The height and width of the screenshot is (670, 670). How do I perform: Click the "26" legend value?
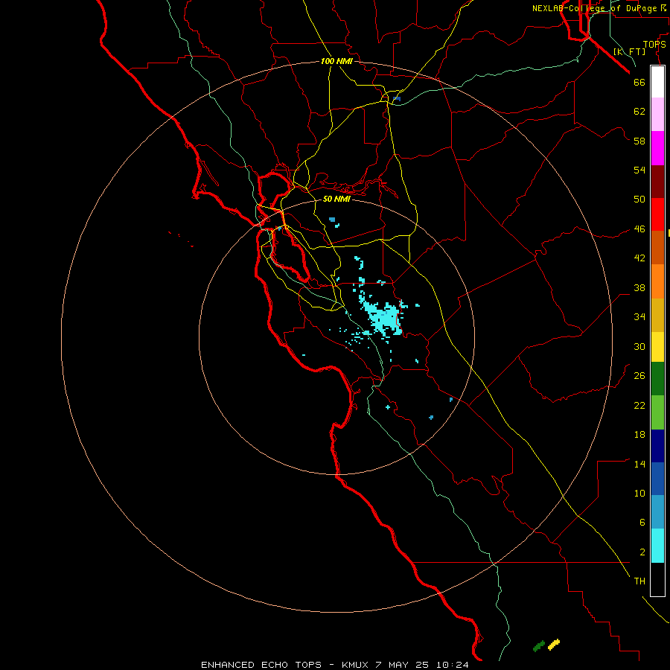pos(639,376)
